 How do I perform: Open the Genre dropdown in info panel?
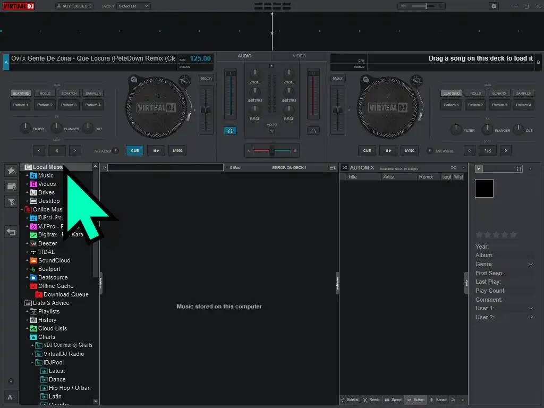coord(531,265)
